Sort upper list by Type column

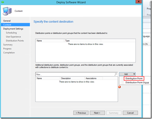point(83,41)
